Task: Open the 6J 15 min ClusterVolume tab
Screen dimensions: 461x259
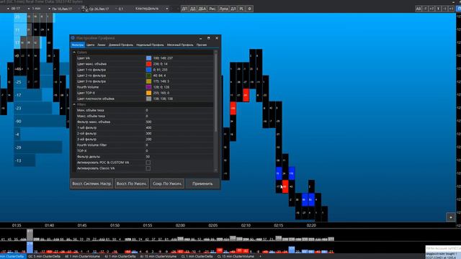Action: [x=158, y=256]
